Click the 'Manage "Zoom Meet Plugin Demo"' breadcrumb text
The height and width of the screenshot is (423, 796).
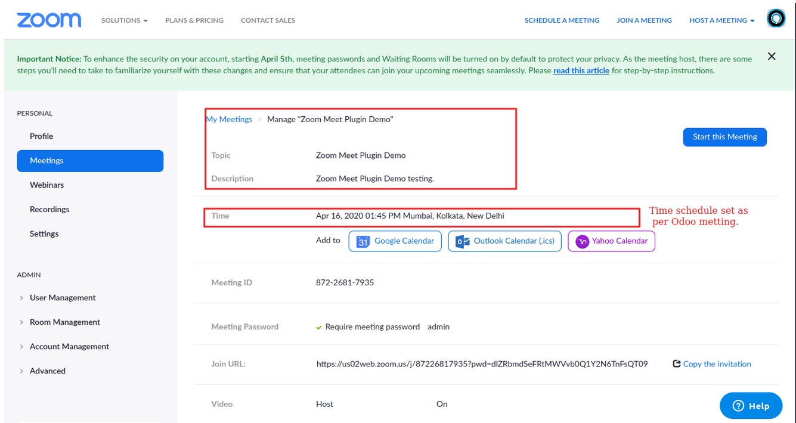coord(330,119)
